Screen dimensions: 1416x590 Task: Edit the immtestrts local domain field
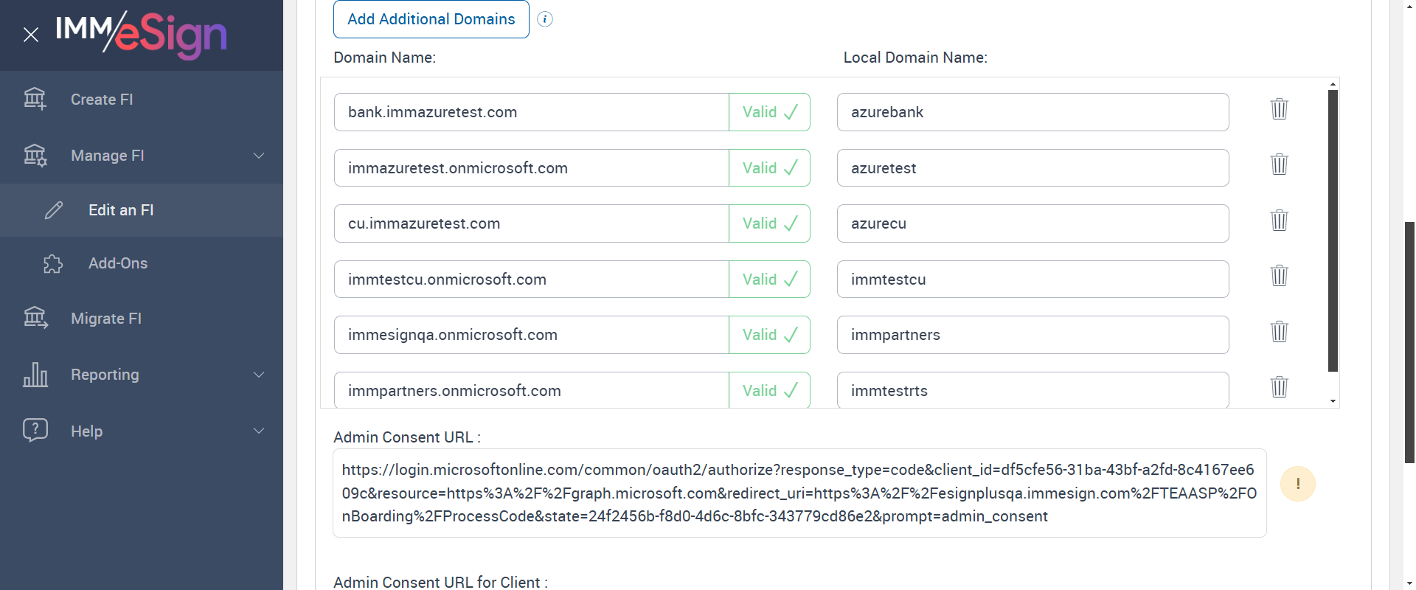[1032, 390]
